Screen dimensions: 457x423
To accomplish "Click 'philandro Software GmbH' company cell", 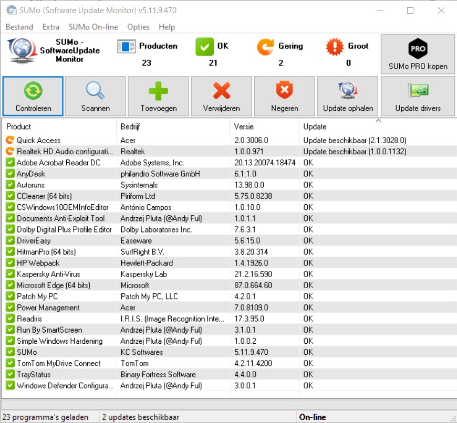I will pos(160,174).
